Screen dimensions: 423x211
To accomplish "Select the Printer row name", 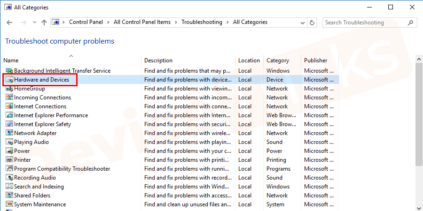I will tap(23, 159).
